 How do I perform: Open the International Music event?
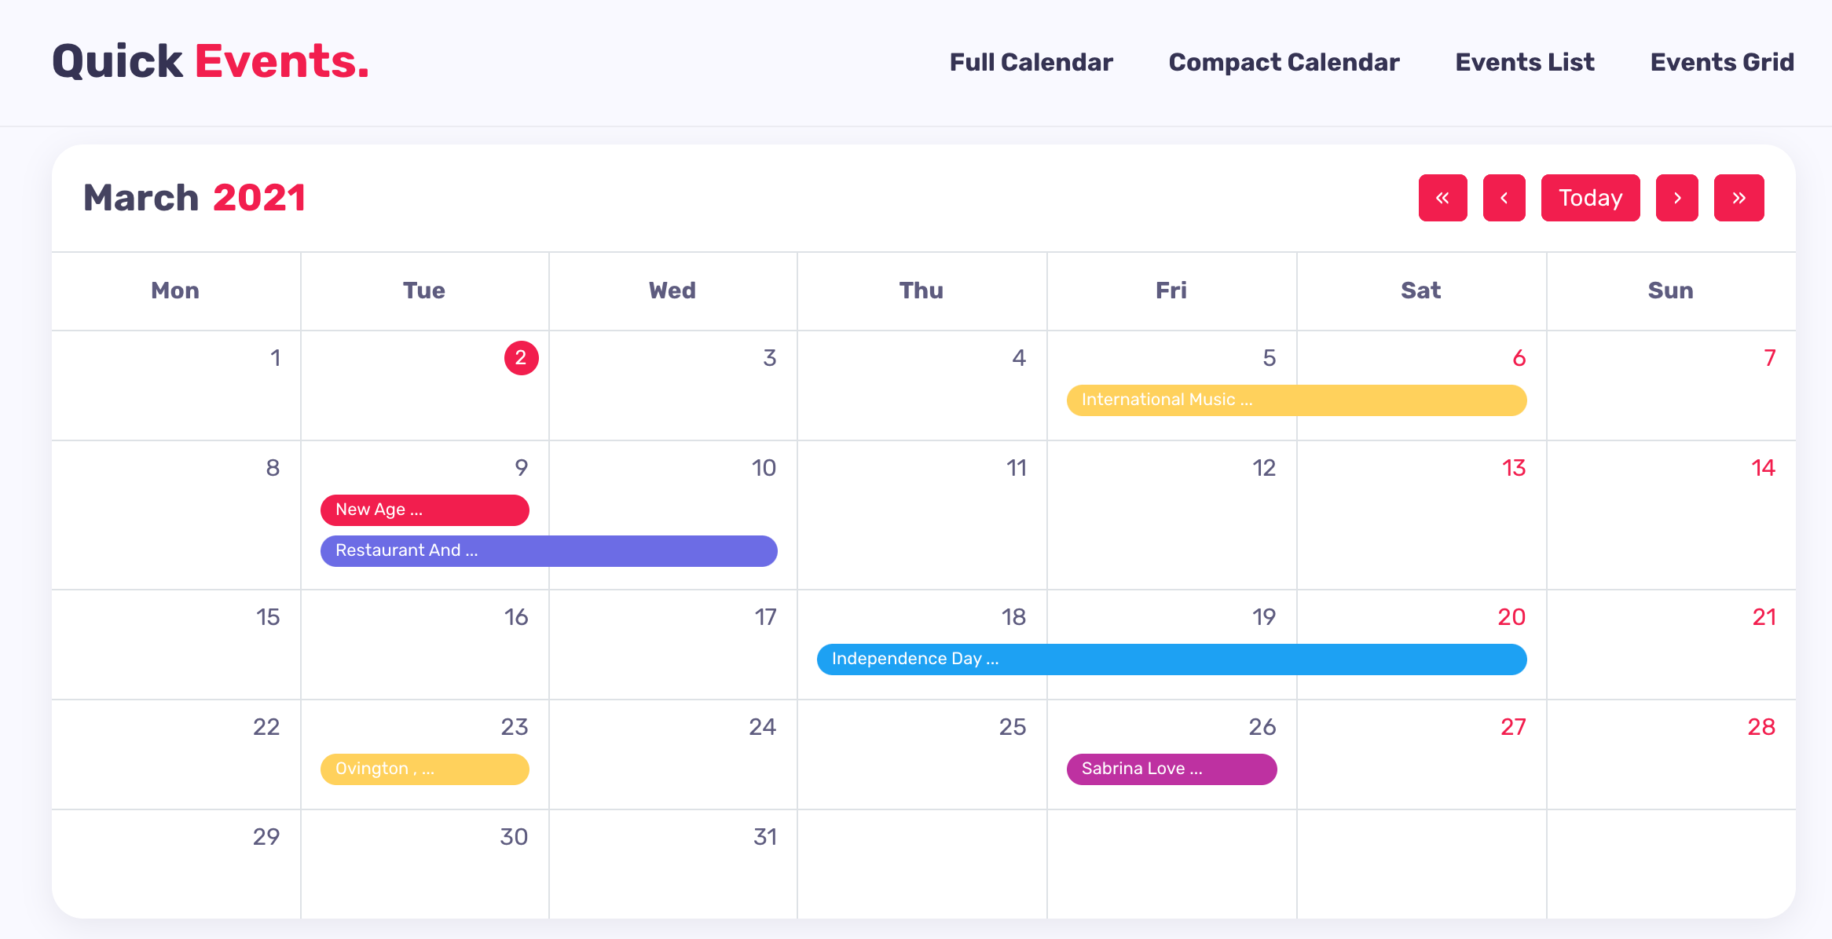[1296, 400]
